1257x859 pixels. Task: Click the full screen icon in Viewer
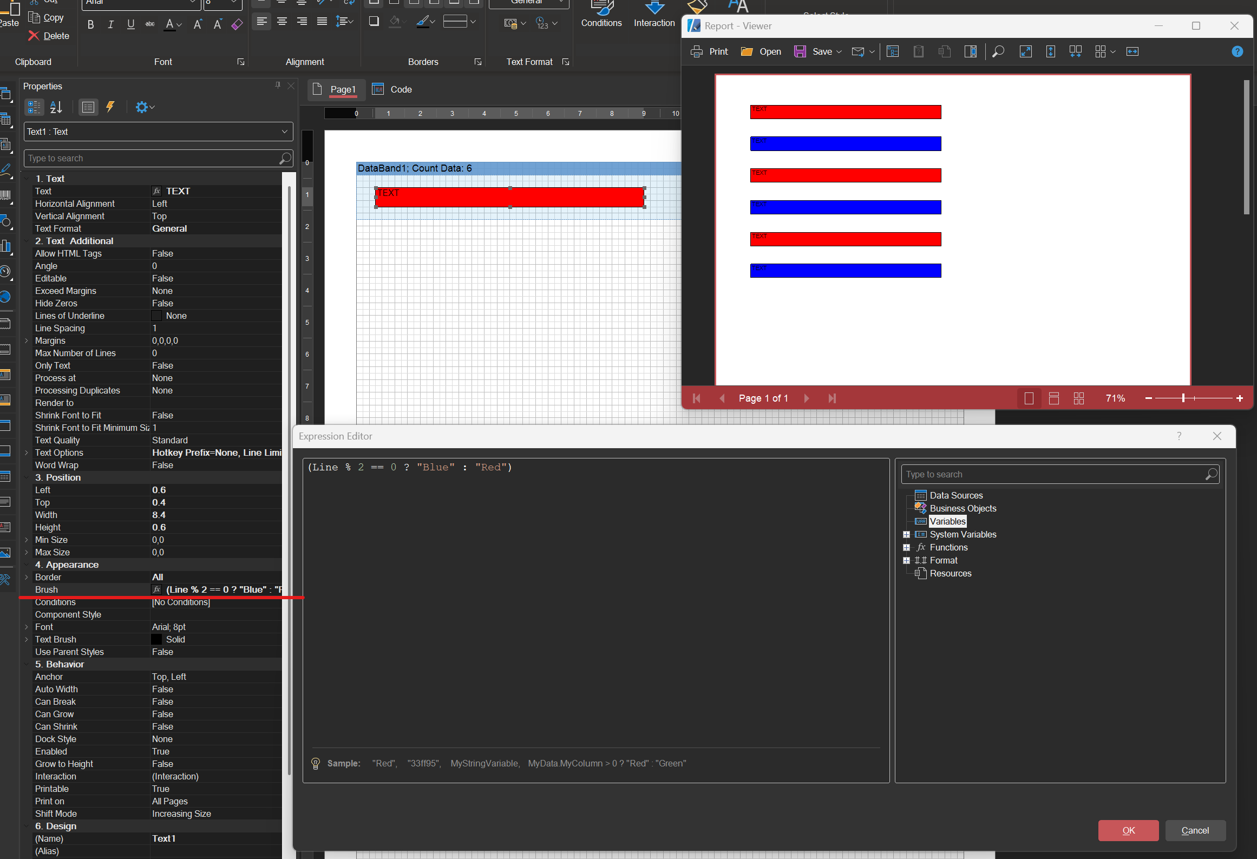(x=1025, y=51)
